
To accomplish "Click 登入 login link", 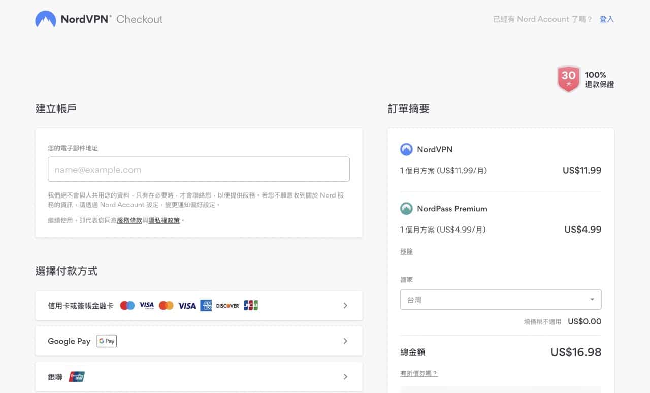I will coord(607,19).
